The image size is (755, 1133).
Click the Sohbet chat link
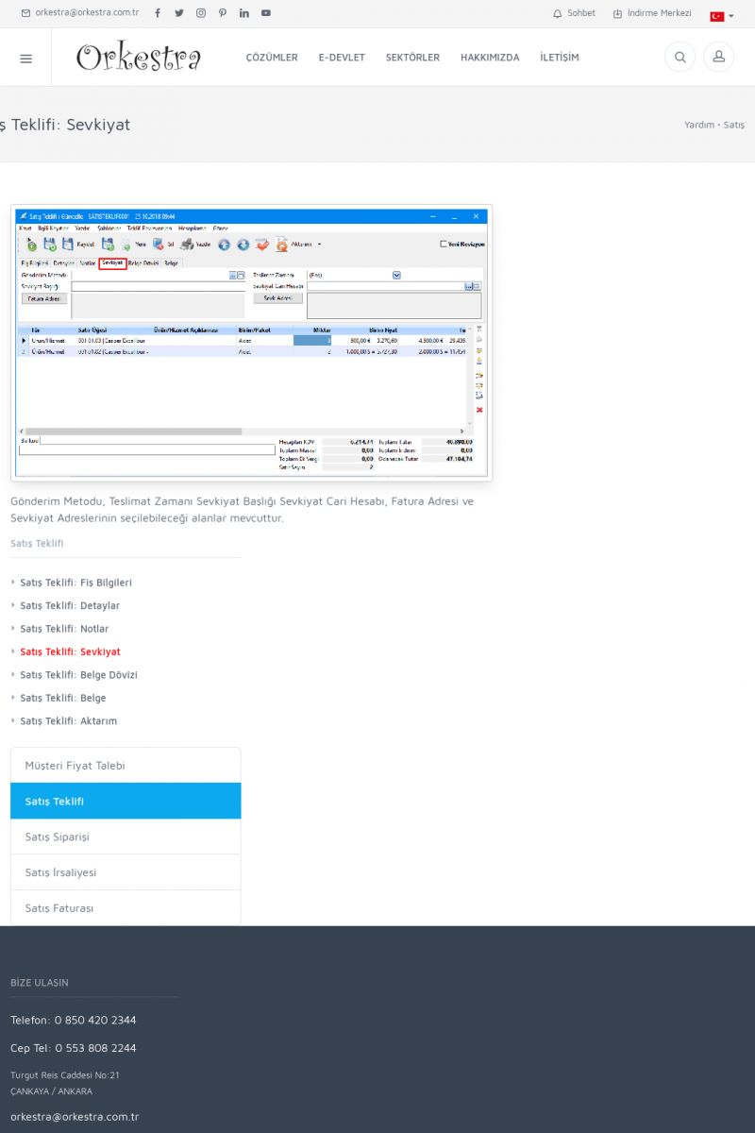click(574, 13)
